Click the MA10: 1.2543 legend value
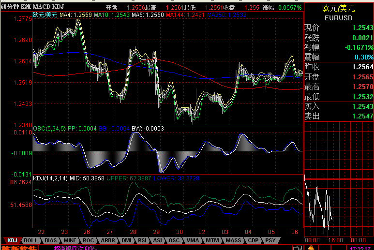Image resolution: width=374 pixels, height=250 pixels. point(112,15)
